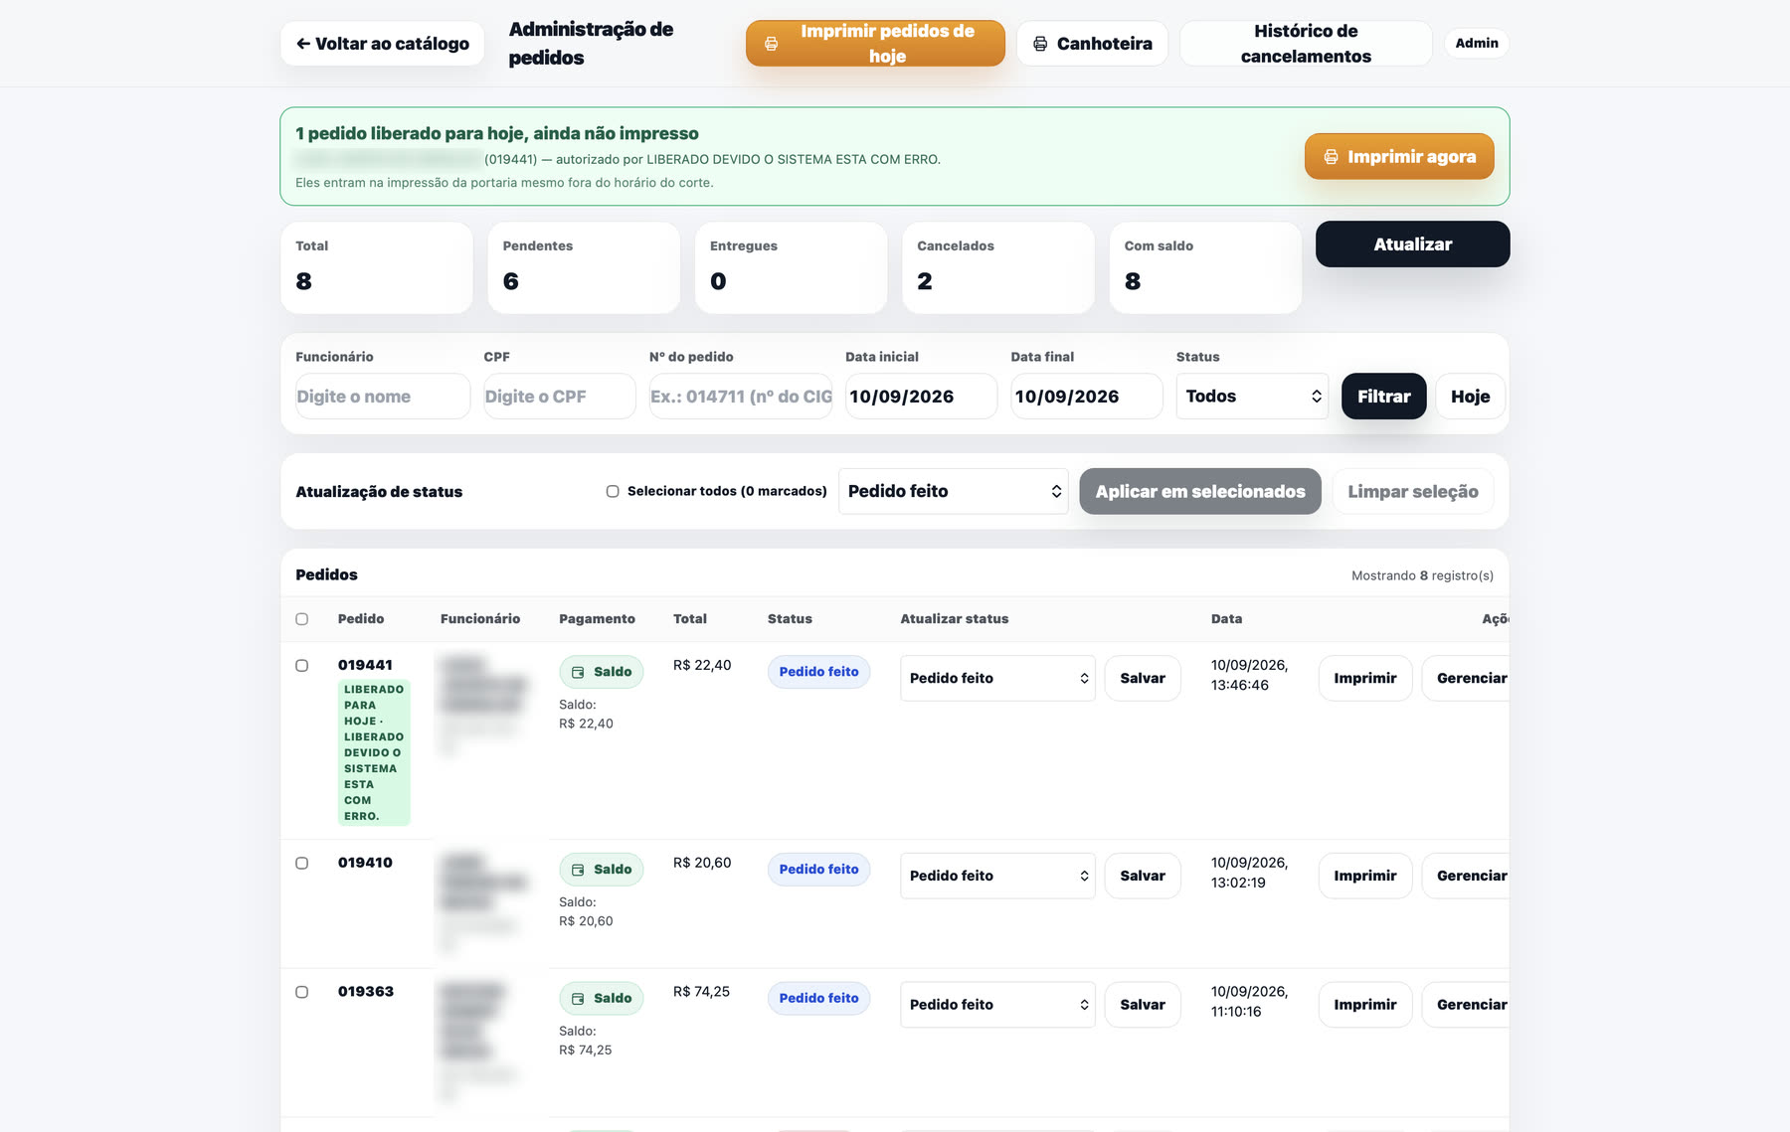1790x1132 pixels.
Task: Print order 019410
Action: tap(1365, 876)
